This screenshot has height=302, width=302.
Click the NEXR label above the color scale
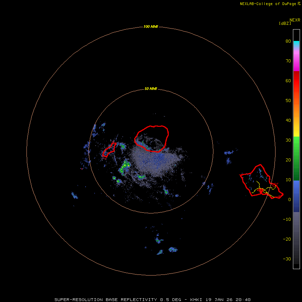tap(295, 20)
